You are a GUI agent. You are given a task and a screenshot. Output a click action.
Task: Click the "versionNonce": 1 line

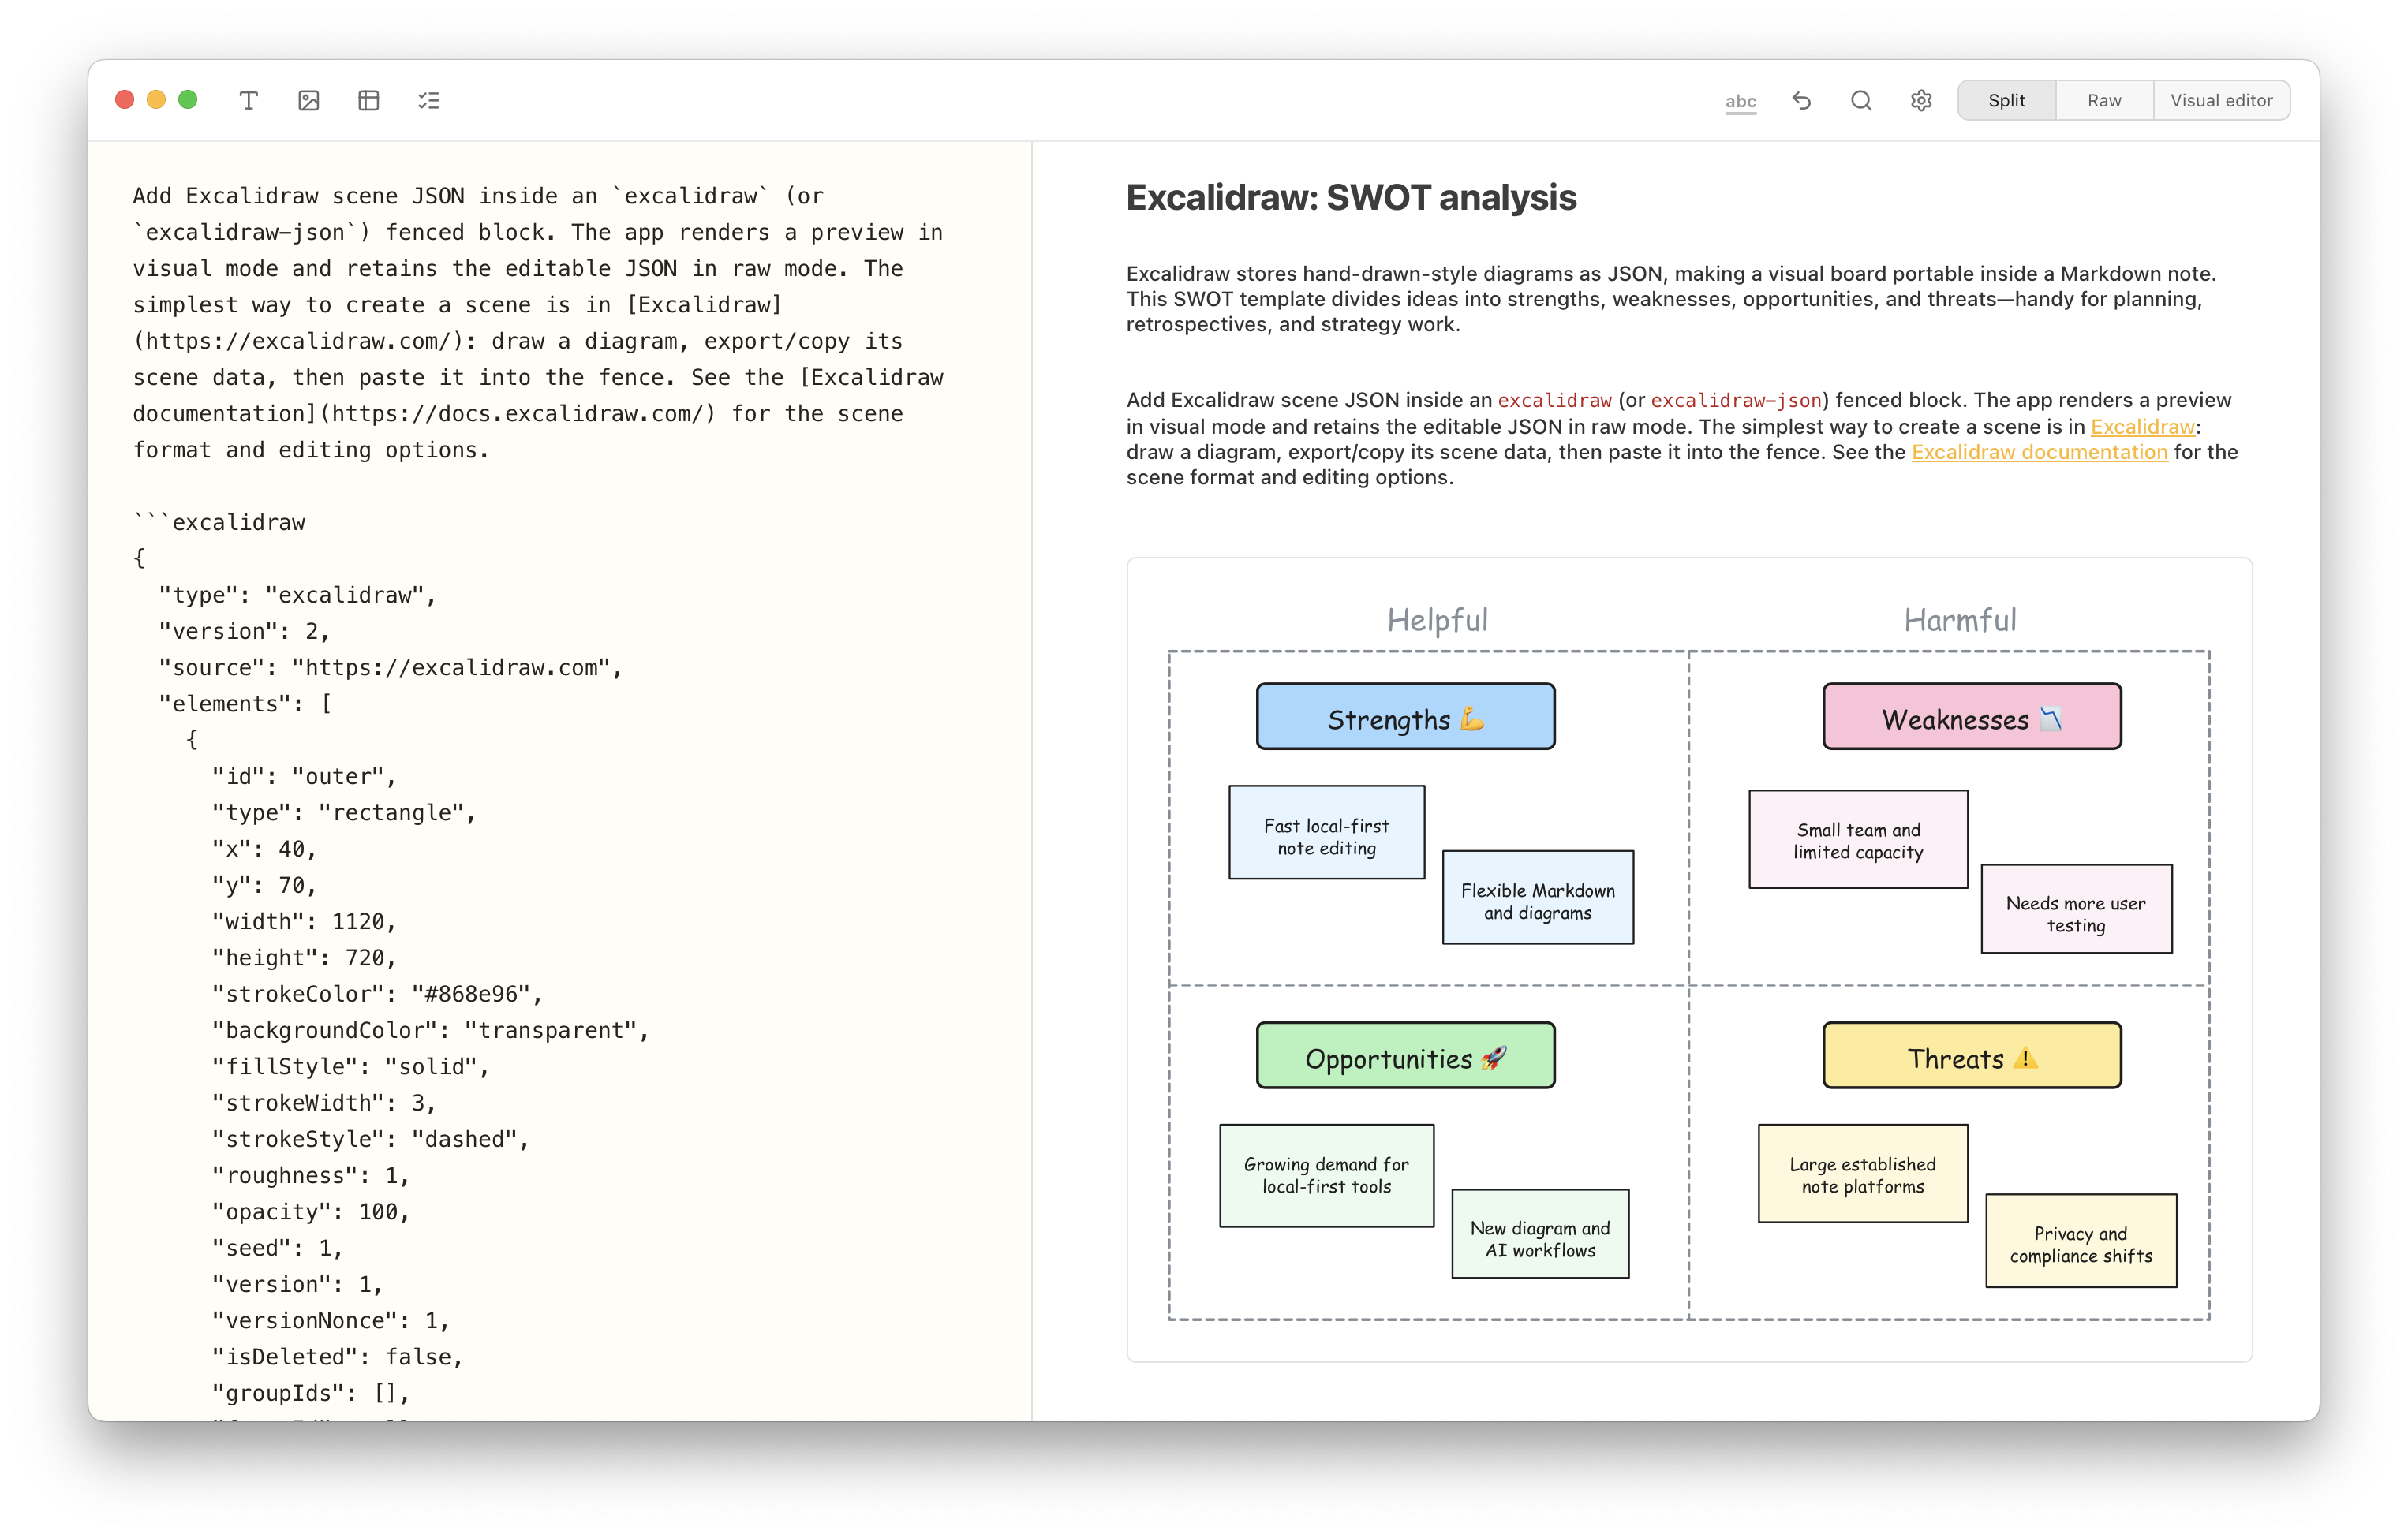click(331, 1321)
